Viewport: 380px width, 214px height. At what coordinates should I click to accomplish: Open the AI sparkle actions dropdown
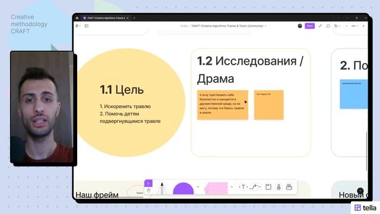pos(337,26)
